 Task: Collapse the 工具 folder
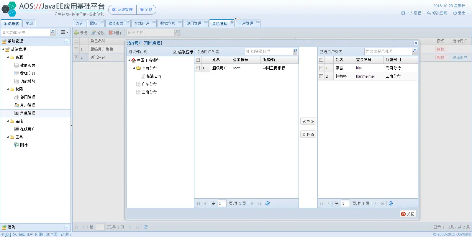(x=8, y=137)
